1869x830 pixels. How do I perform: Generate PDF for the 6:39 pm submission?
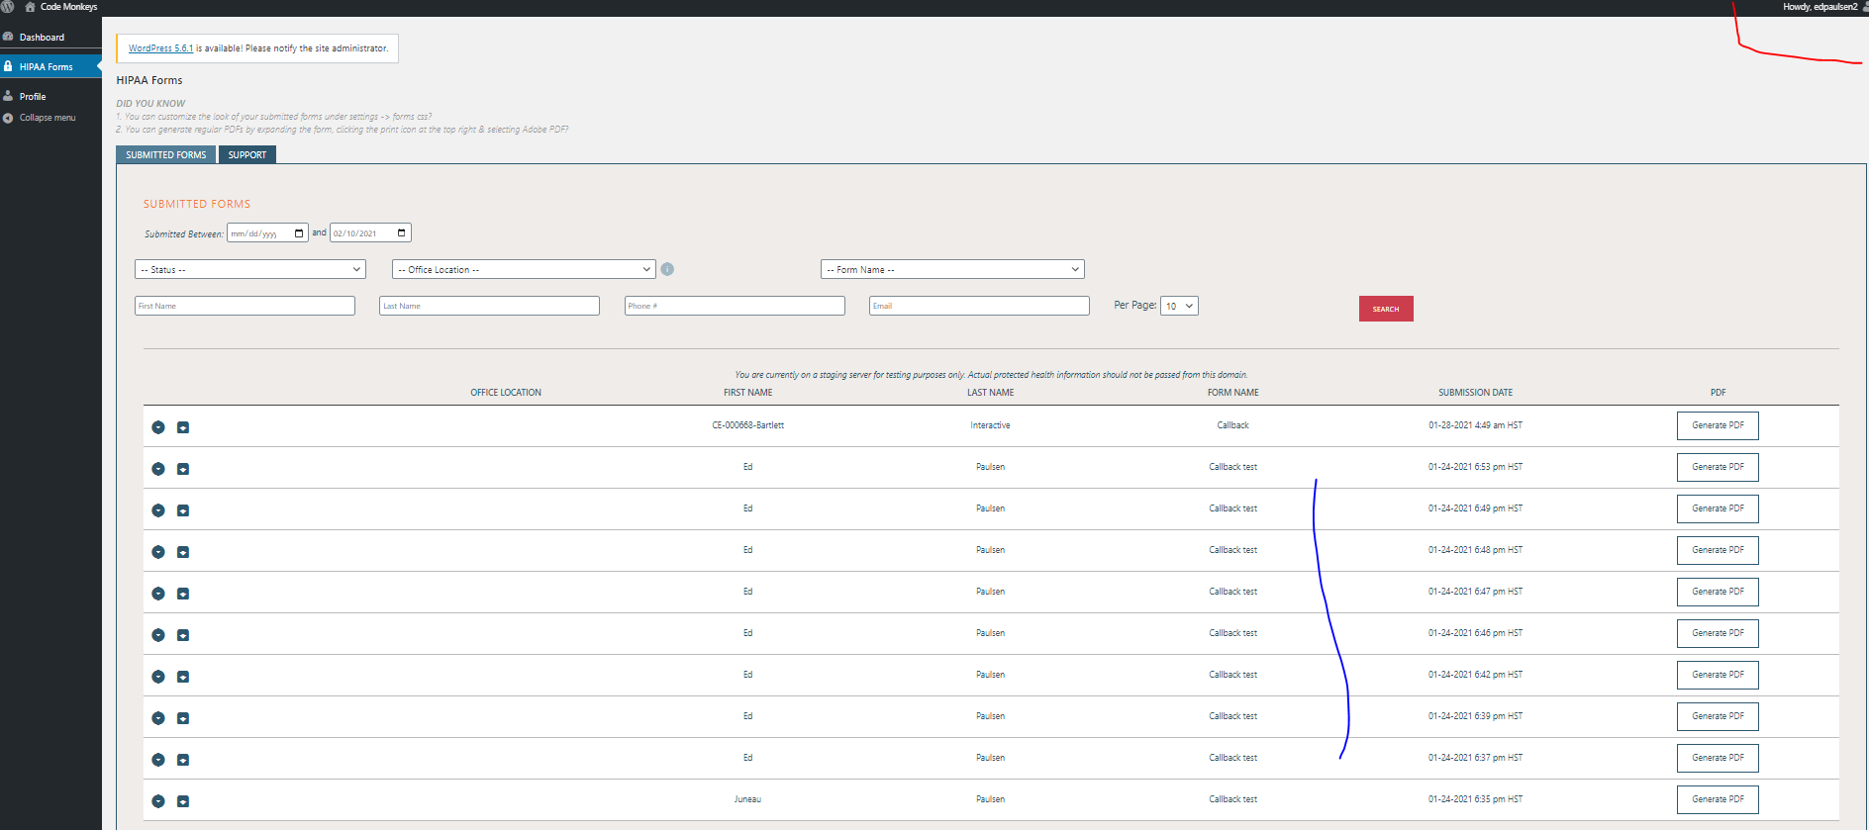click(x=1718, y=716)
